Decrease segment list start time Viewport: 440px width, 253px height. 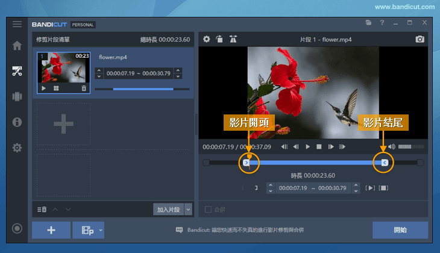click(x=99, y=77)
